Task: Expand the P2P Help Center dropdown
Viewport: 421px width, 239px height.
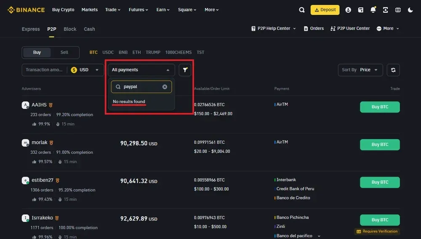Action: (273, 29)
